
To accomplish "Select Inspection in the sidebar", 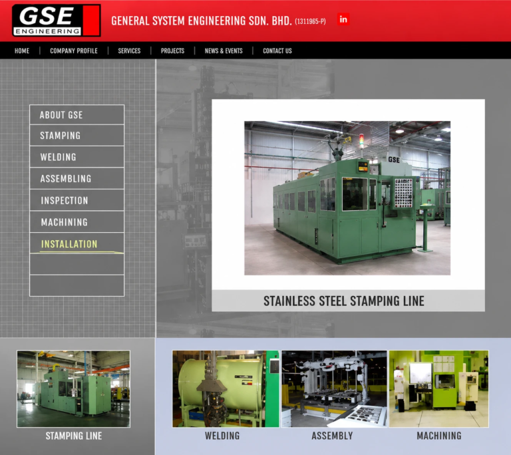I will [x=77, y=200].
